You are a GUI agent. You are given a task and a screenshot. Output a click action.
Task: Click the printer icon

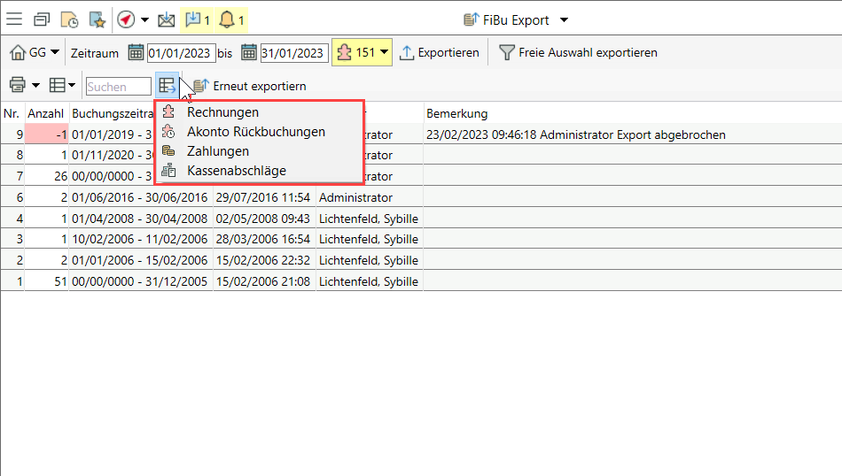coord(17,86)
